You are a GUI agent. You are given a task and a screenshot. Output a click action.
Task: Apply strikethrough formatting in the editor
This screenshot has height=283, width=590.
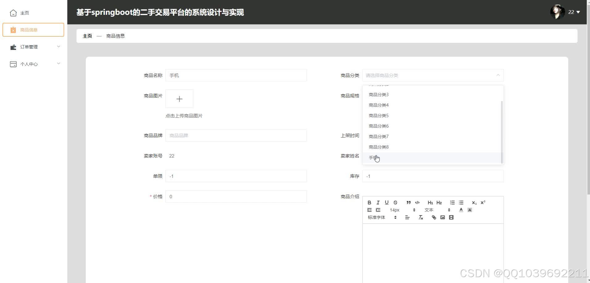click(x=395, y=203)
